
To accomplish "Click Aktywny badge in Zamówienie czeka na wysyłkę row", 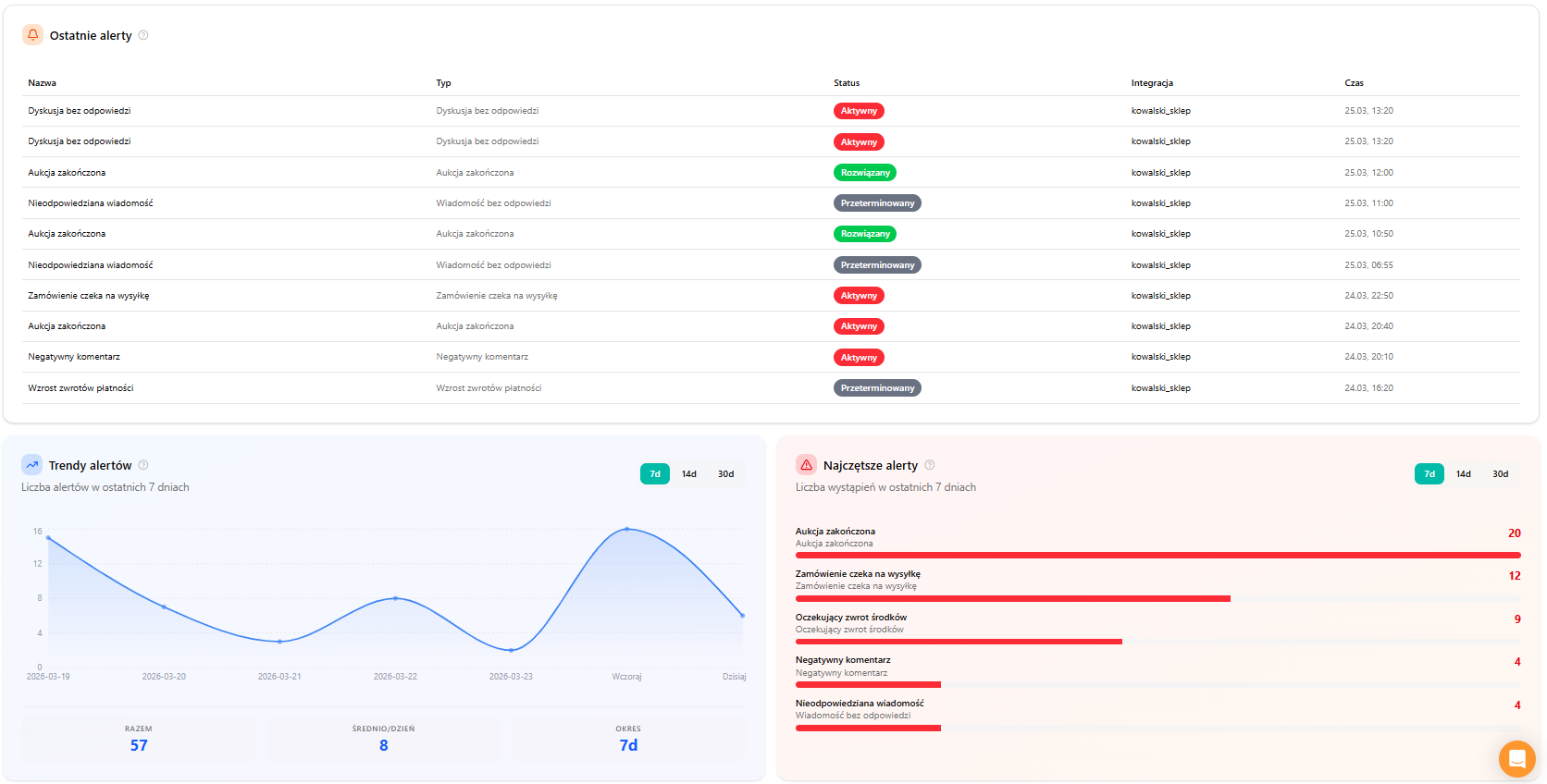I will [859, 296].
